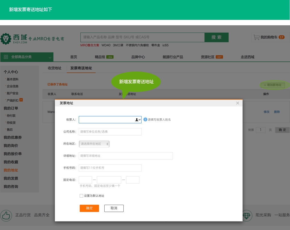Click the detailed address input field
The height and width of the screenshot is (230, 290).
point(126,156)
